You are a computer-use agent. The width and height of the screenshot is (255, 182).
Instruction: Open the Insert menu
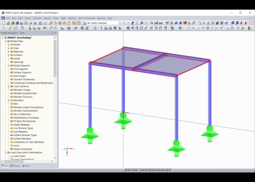(x=28, y=18)
